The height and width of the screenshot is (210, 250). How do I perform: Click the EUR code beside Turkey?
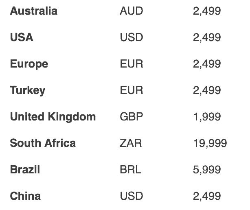(x=132, y=90)
